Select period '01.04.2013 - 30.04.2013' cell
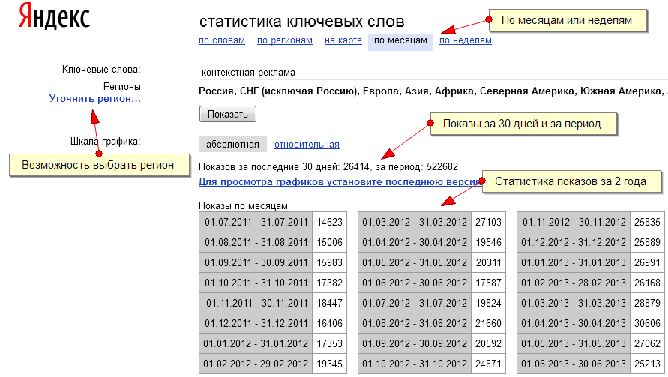The width and height of the screenshot is (668, 377). point(574,323)
